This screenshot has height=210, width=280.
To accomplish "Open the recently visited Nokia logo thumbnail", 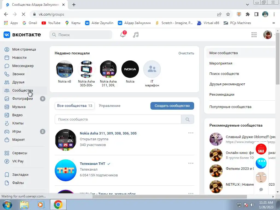I will (130, 69).
